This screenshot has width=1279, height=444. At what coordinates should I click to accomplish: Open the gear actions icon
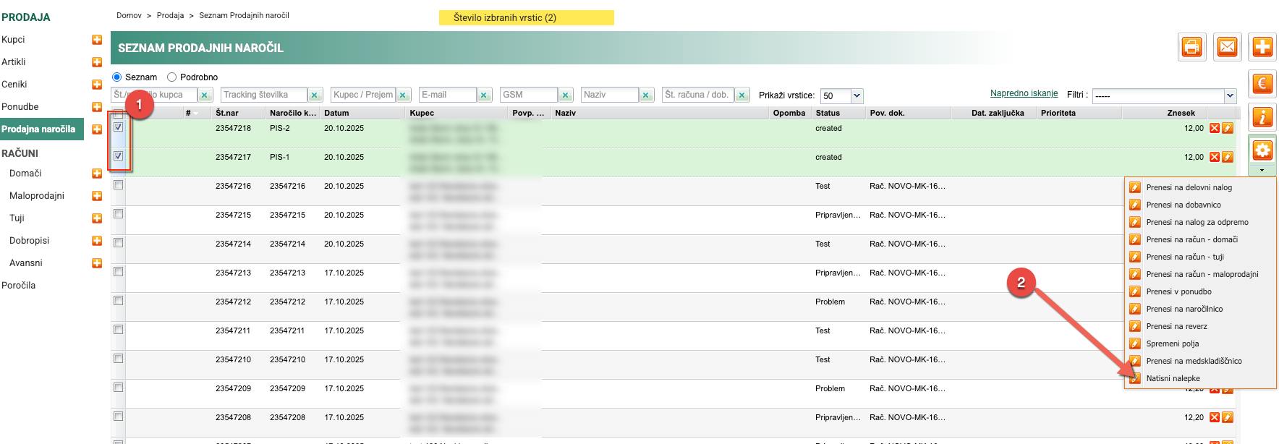click(x=1262, y=150)
